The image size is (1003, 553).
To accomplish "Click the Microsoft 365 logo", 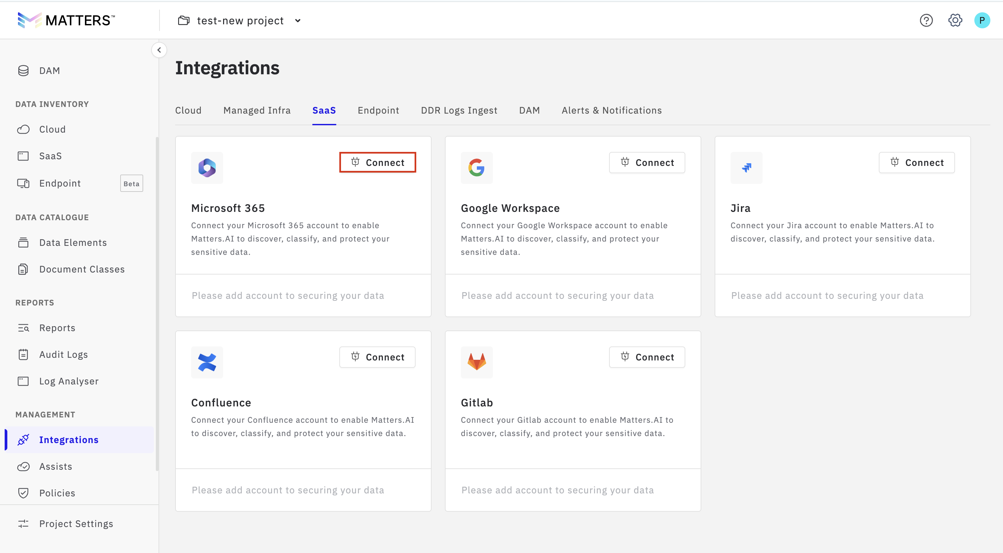I will click(207, 168).
